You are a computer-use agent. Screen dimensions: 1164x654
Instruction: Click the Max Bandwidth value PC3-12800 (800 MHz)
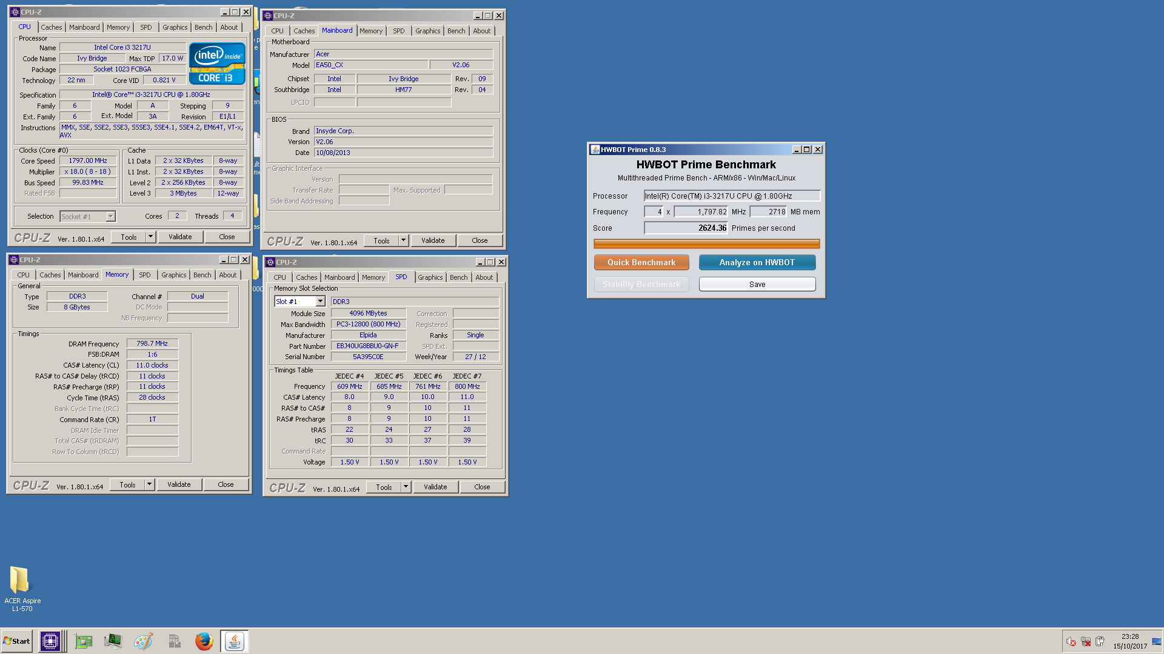tap(368, 324)
